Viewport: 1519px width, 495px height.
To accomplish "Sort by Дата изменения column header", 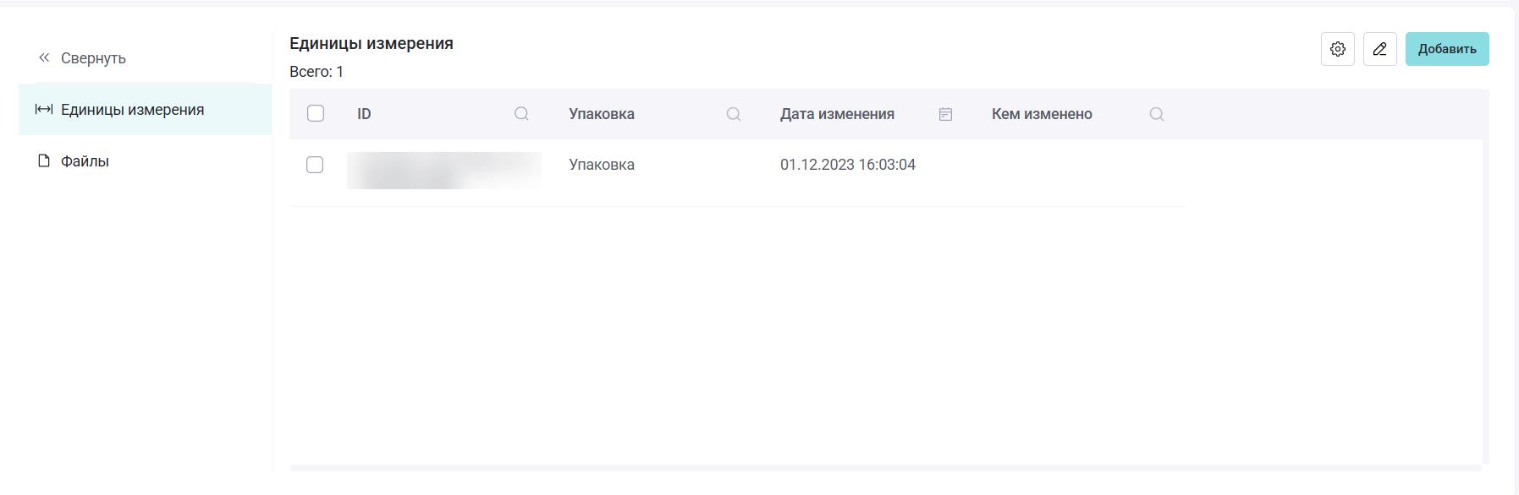I will tap(837, 114).
